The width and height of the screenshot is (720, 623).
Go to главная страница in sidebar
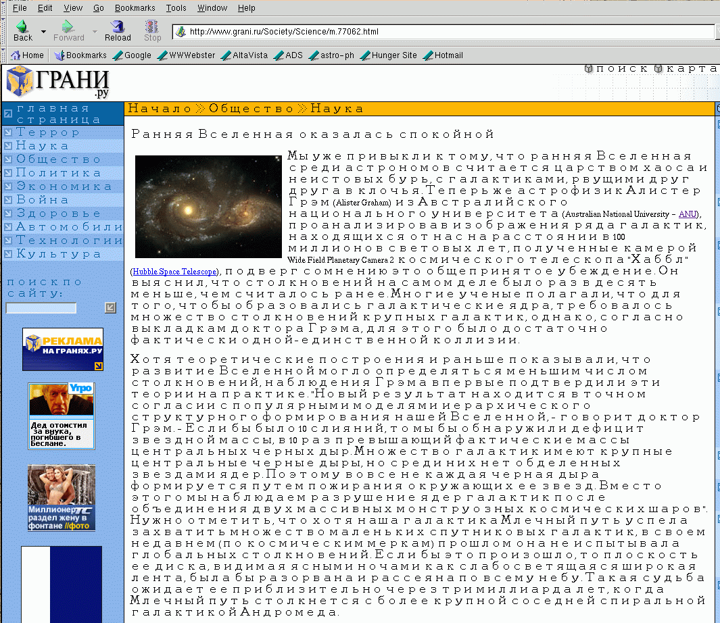pyautogui.click(x=58, y=114)
